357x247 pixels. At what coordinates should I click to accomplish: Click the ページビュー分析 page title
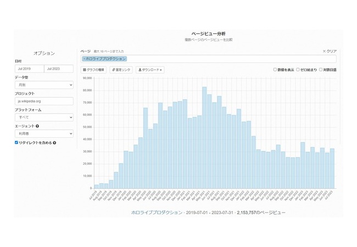(208, 34)
